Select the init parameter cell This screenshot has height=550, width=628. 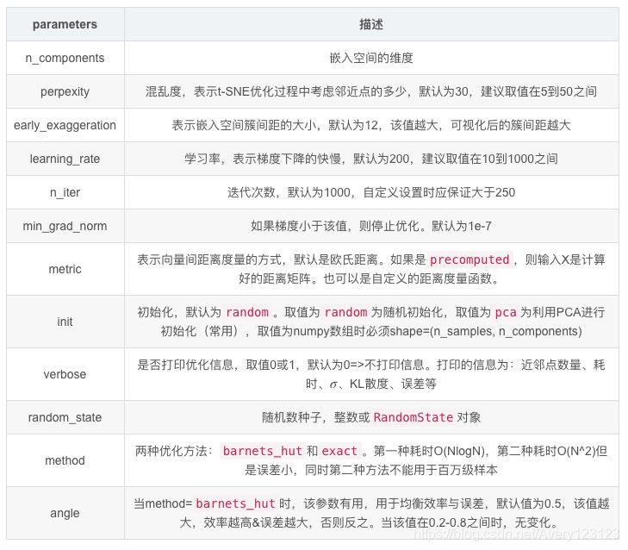65,322
